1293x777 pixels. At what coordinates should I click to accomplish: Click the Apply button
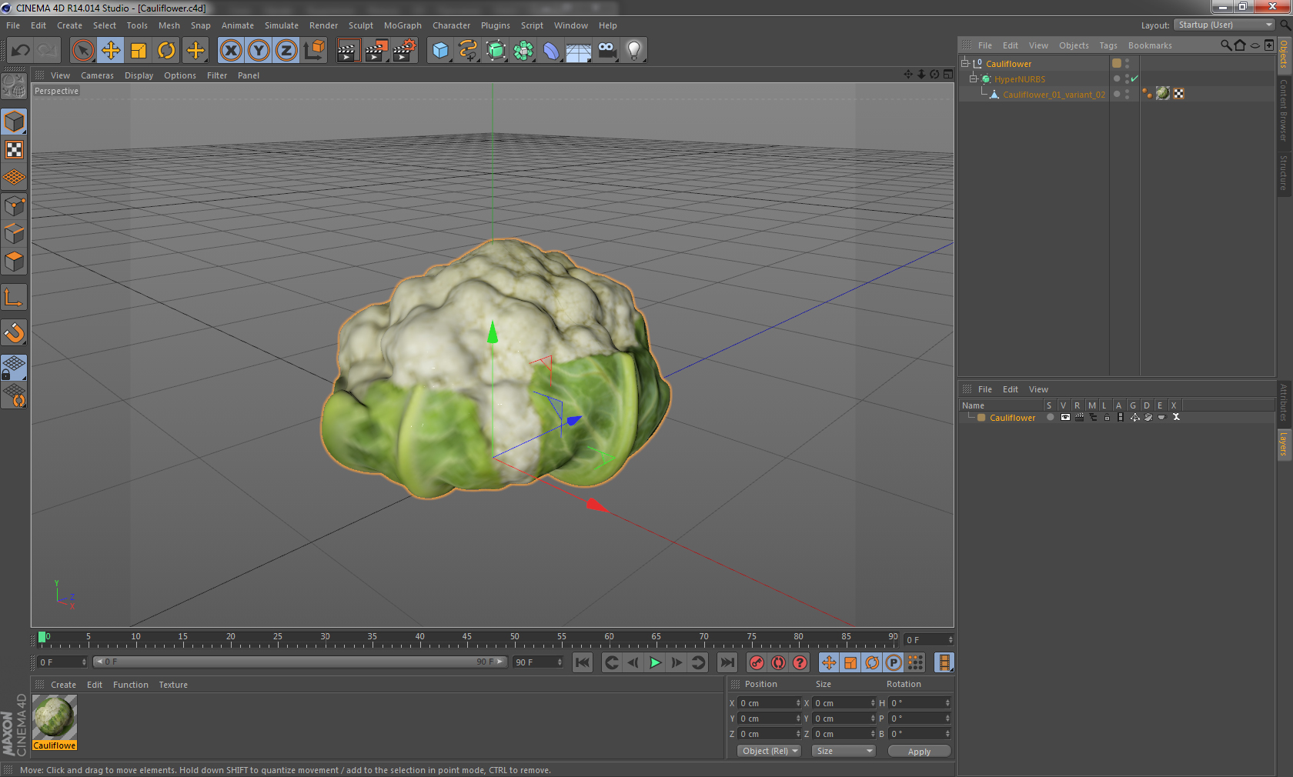click(919, 752)
